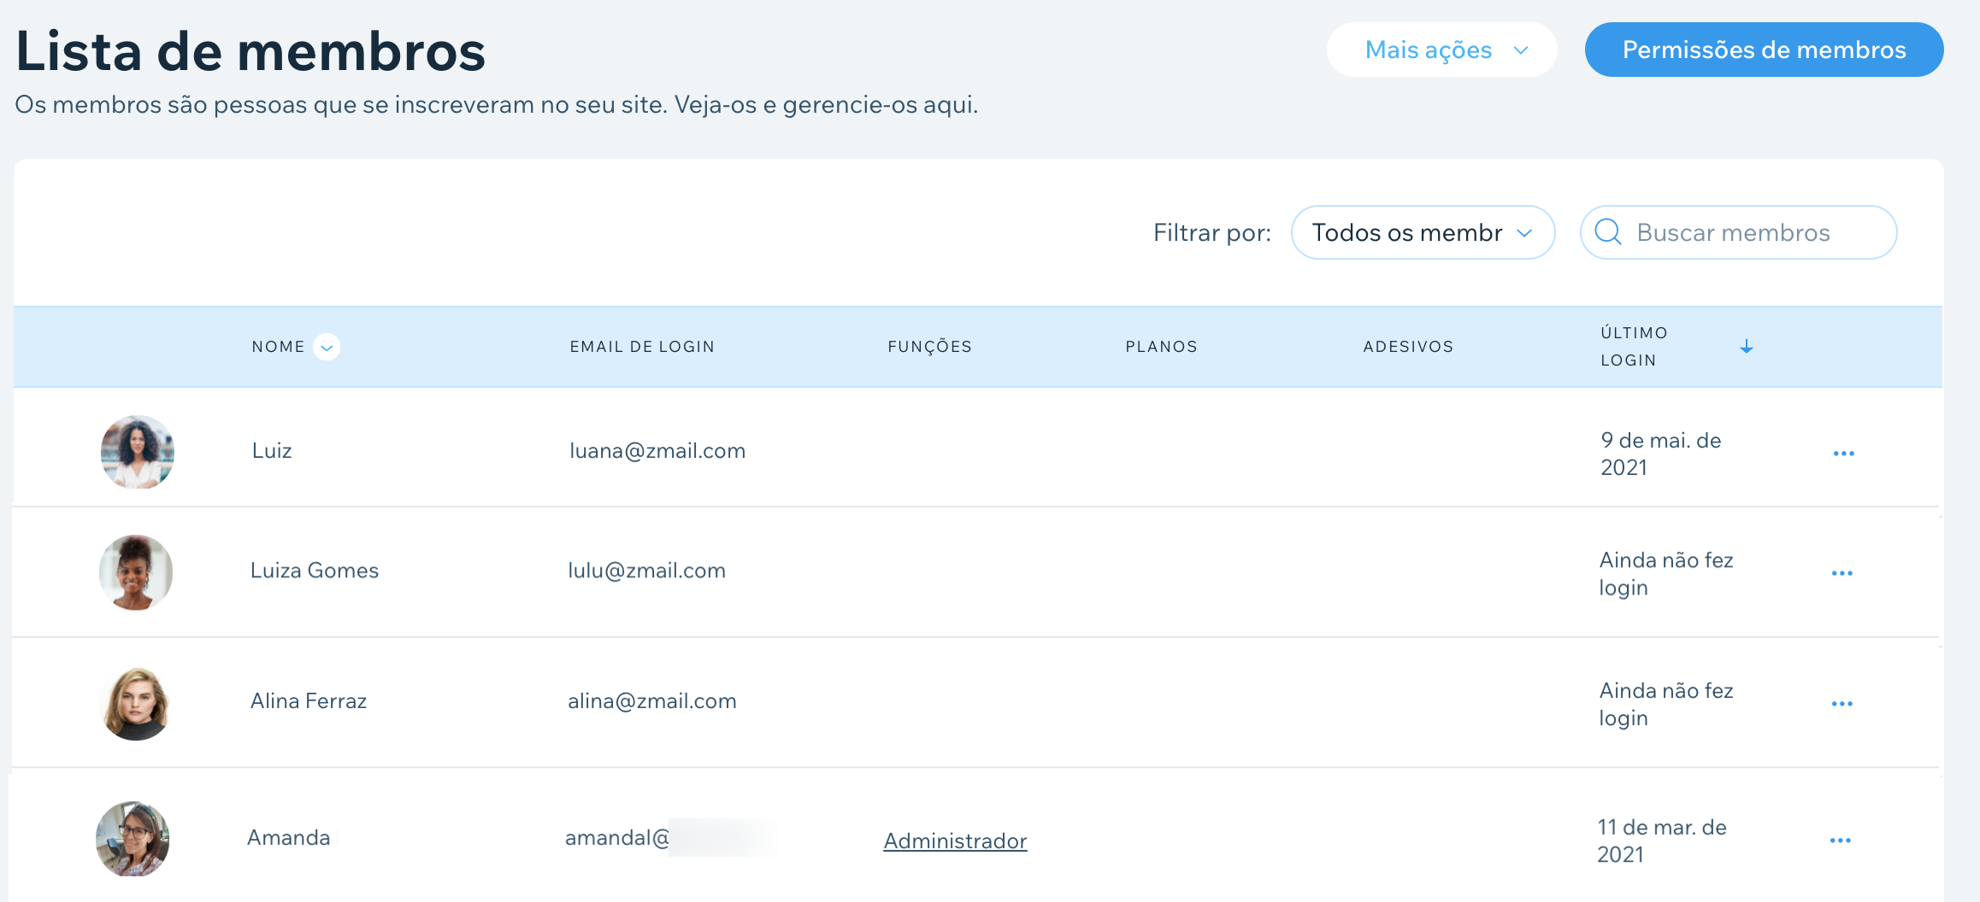Select the name Luiza Gomes
The image size is (1980, 902).
coord(315,571)
